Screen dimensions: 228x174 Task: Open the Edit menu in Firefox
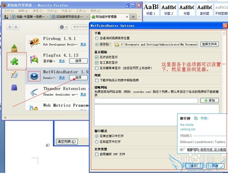tap(23, 11)
